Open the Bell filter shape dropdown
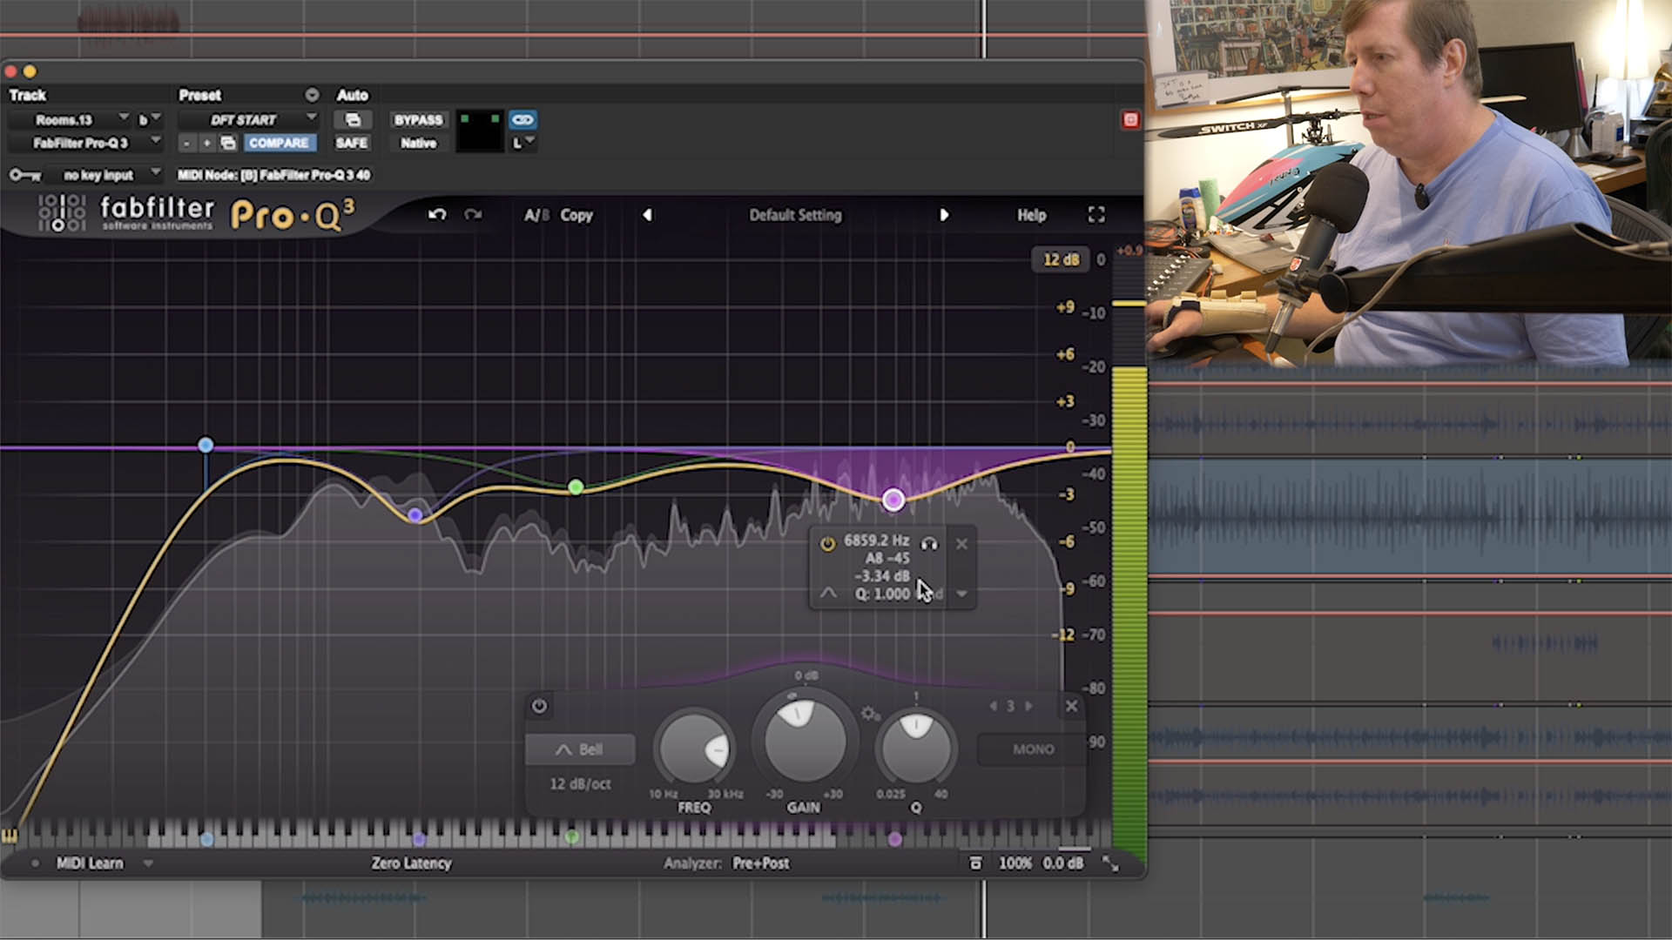 (x=580, y=749)
